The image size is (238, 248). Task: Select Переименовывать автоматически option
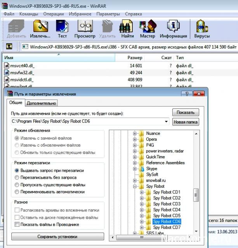[17, 192]
